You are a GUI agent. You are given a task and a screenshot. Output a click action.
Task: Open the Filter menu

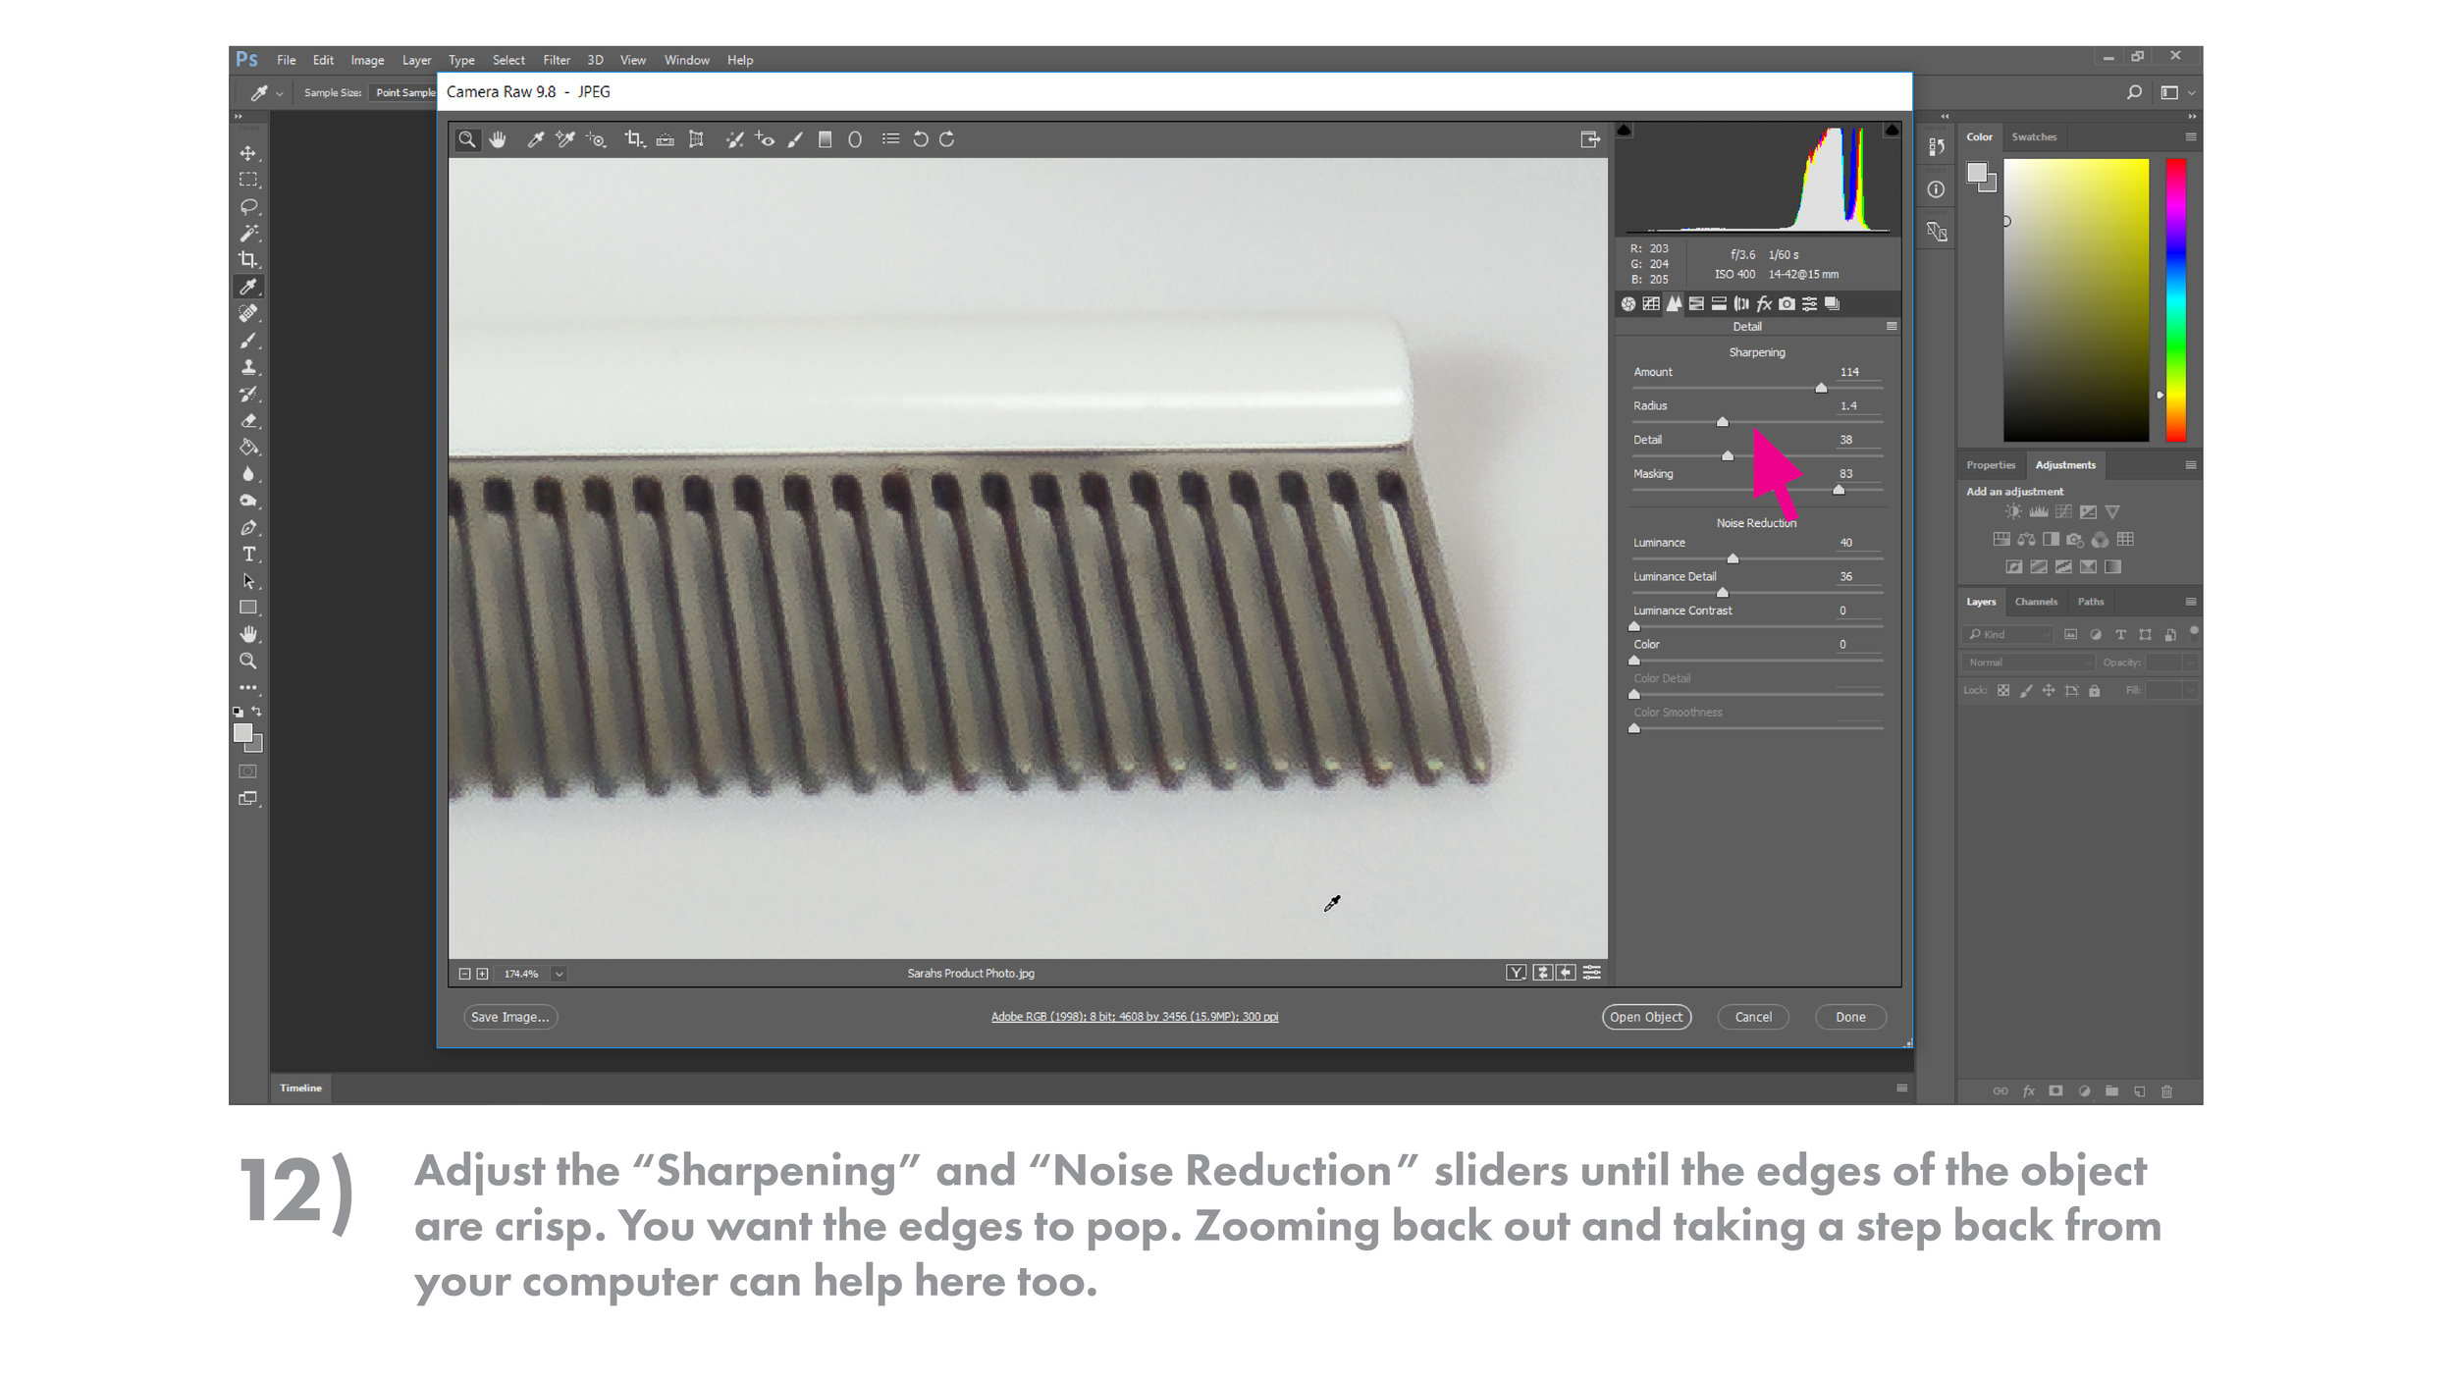(557, 60)
